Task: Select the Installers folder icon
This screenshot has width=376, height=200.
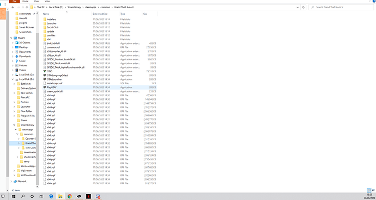Action: pyautogui.click(x=45, y=20)
